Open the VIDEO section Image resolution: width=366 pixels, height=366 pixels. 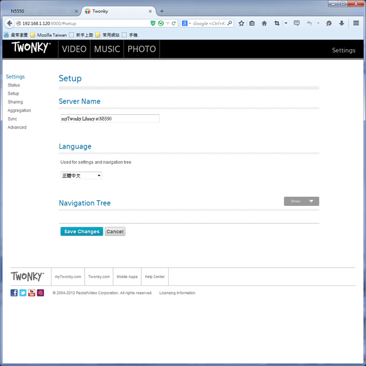74,49
